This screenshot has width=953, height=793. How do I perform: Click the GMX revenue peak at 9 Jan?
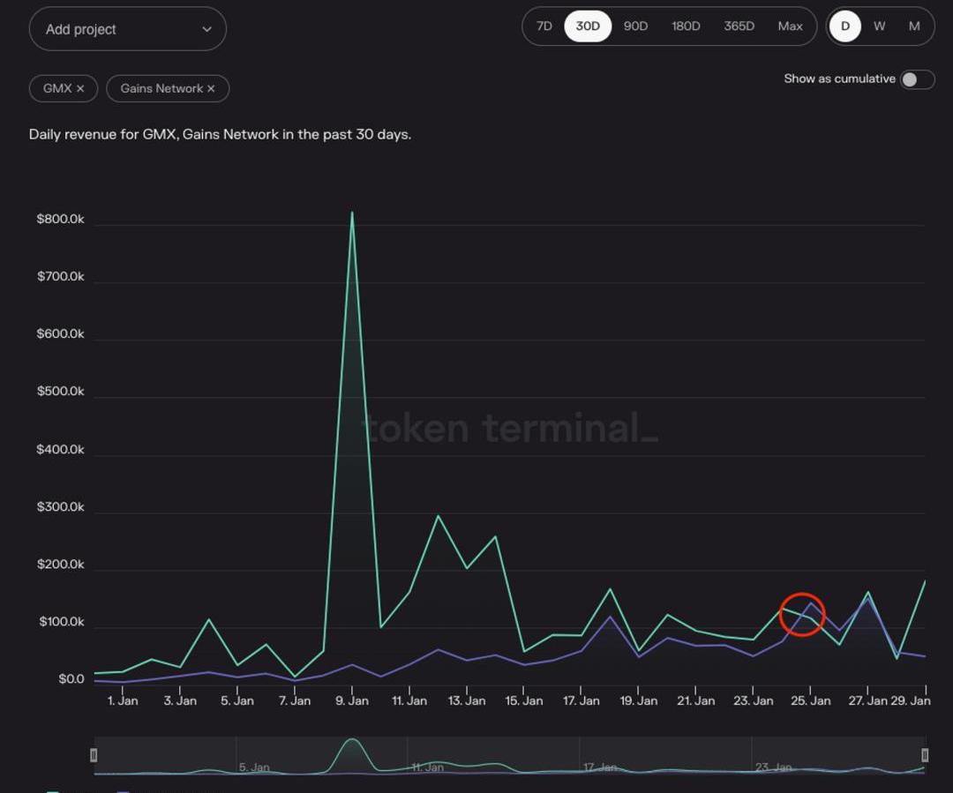352,213
